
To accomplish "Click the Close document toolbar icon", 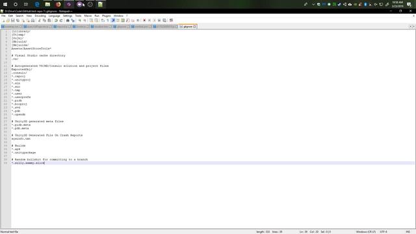I will (23, 20).
